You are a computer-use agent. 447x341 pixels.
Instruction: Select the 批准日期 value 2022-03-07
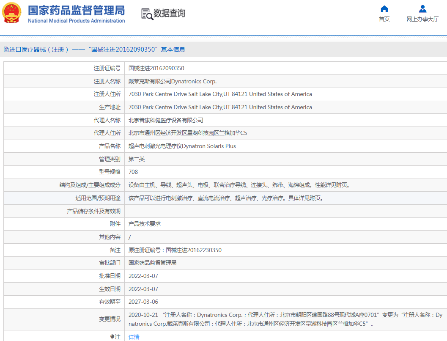143,276
